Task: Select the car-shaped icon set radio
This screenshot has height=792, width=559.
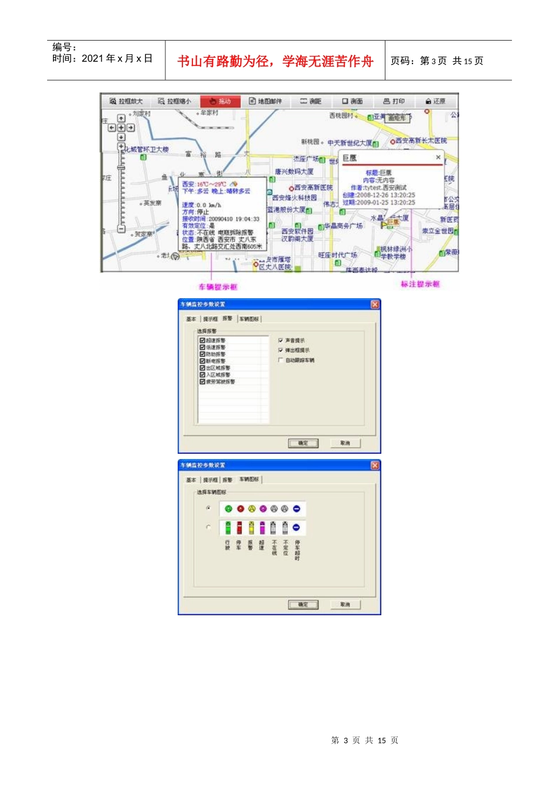Action: 208,527
